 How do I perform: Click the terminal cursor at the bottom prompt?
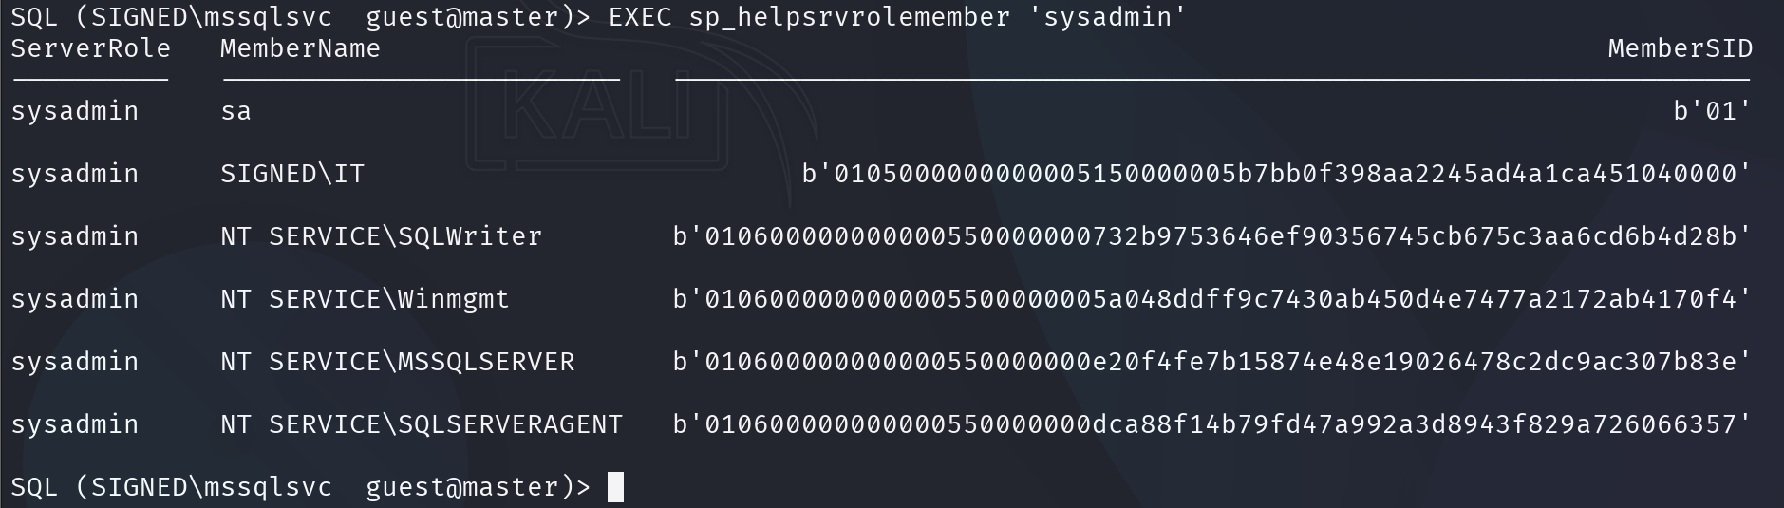point(615,487)
